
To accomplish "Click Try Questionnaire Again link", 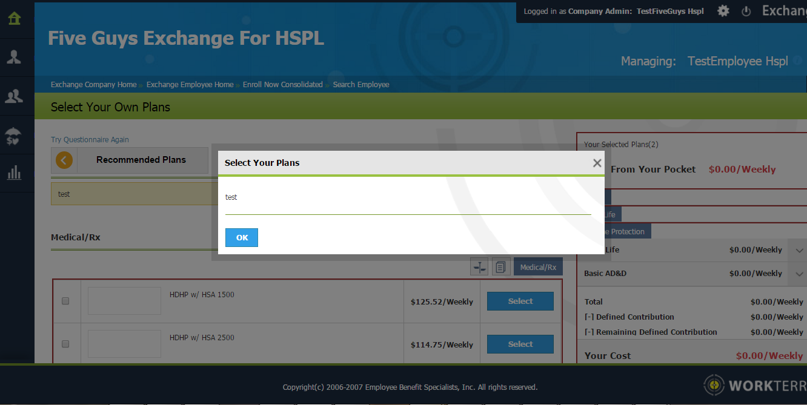I will [x=90, y=140].
